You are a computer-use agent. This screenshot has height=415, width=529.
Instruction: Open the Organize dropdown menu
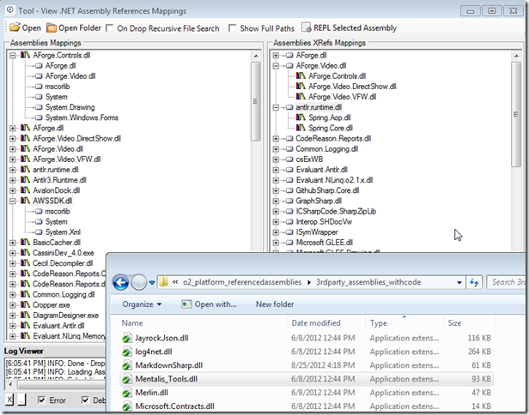[142, 304]
